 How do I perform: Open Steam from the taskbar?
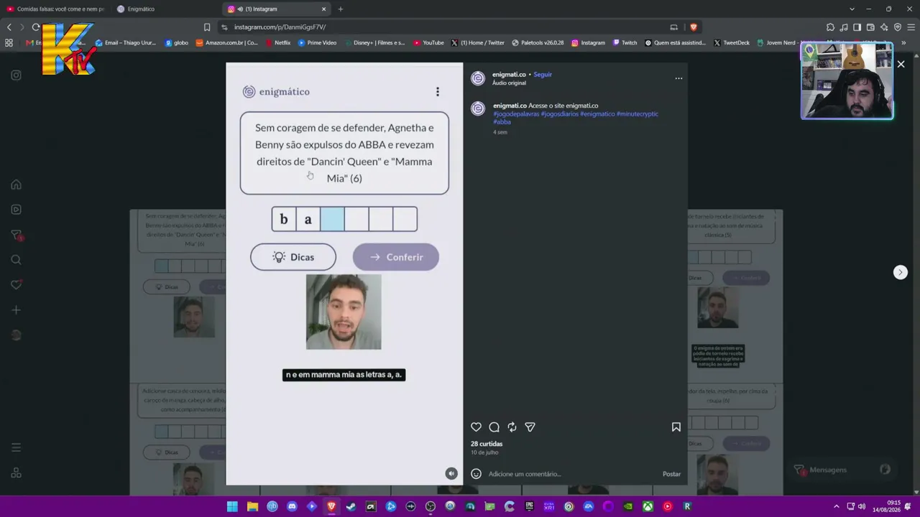pyautogui.click(x=351, y=507)
